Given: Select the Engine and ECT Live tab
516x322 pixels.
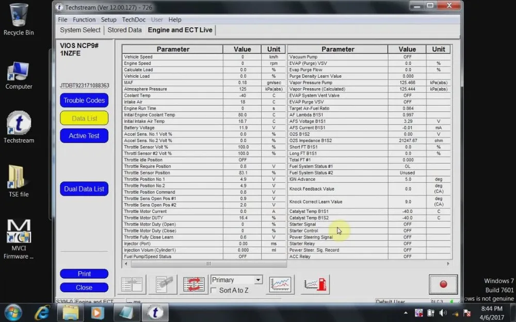Looking at the screenshot, I should [180, 30].
